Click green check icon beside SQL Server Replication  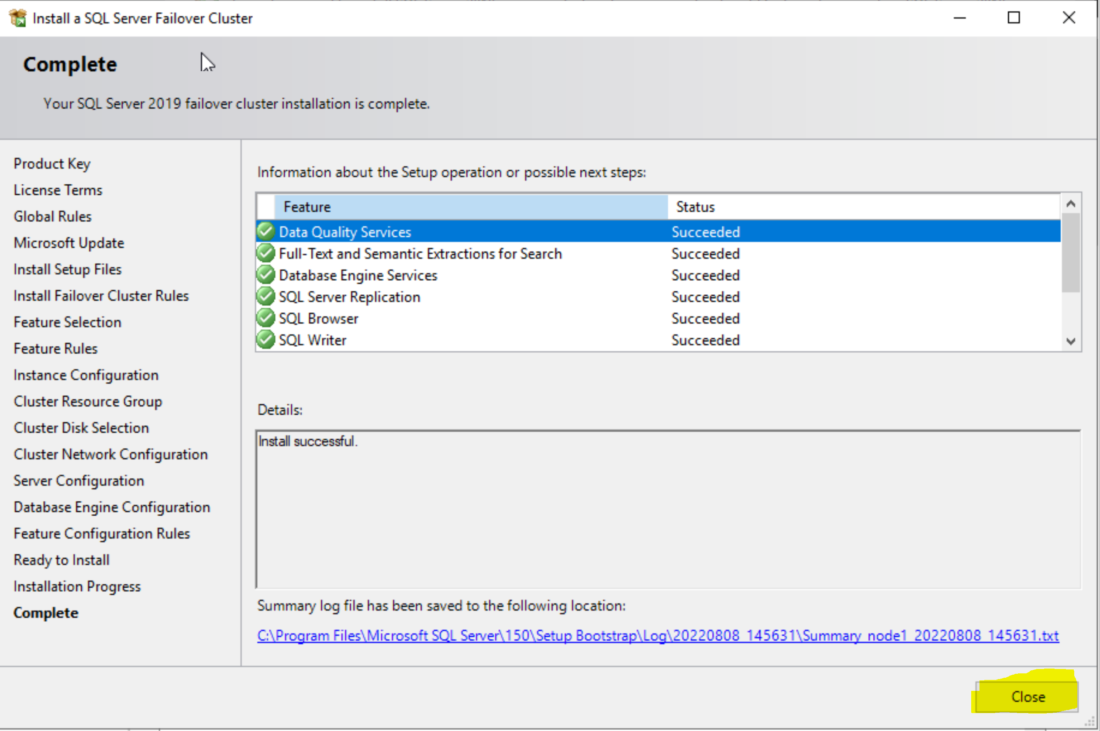tap(266, 297)
